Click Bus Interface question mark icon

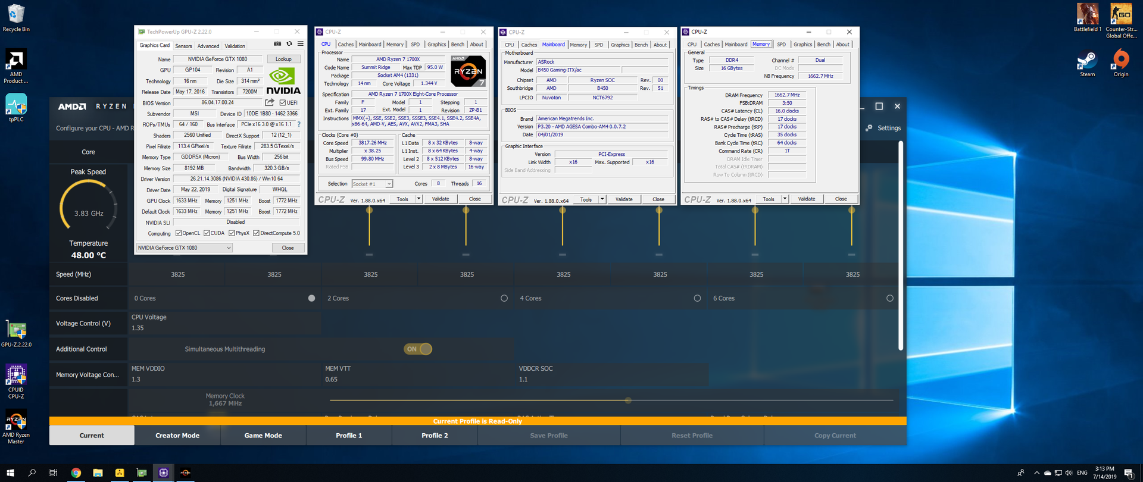coord(299,124)
